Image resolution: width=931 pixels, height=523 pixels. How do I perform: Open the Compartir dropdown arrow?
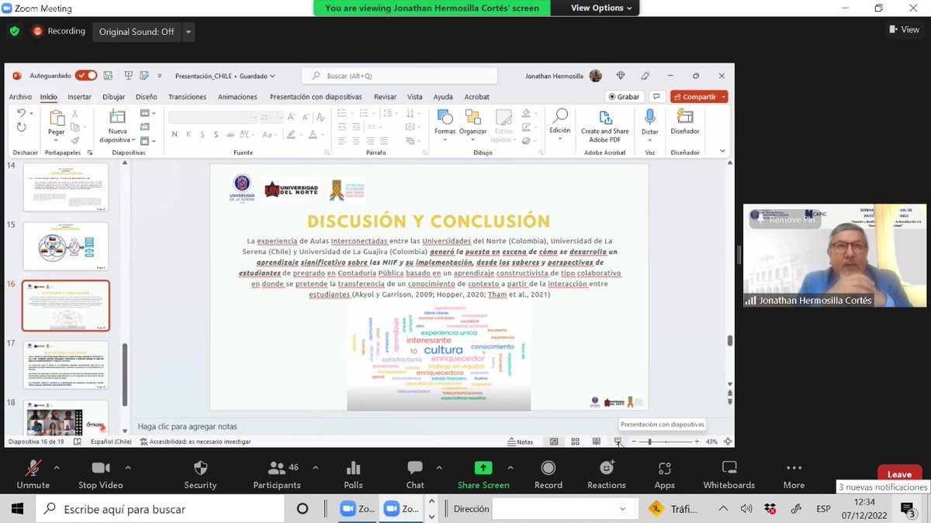(723, 97)
